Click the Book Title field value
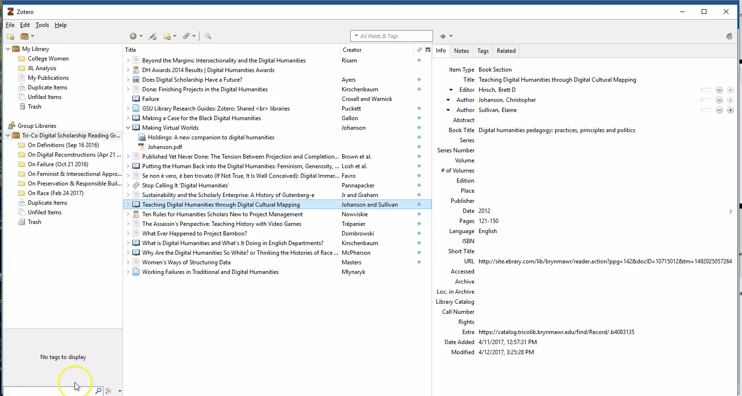Image resolution: width=742 pixels, height=396 pixels. tap(557, 130)
